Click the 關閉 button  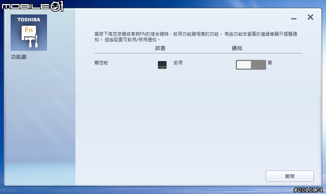290,176
